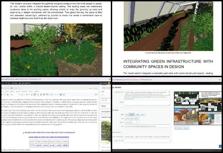Image resolution: width=223 pixels, height=153 pixels.
Task: Click the 5-Year Food Production Projection heading
Action: click(49, 133)
